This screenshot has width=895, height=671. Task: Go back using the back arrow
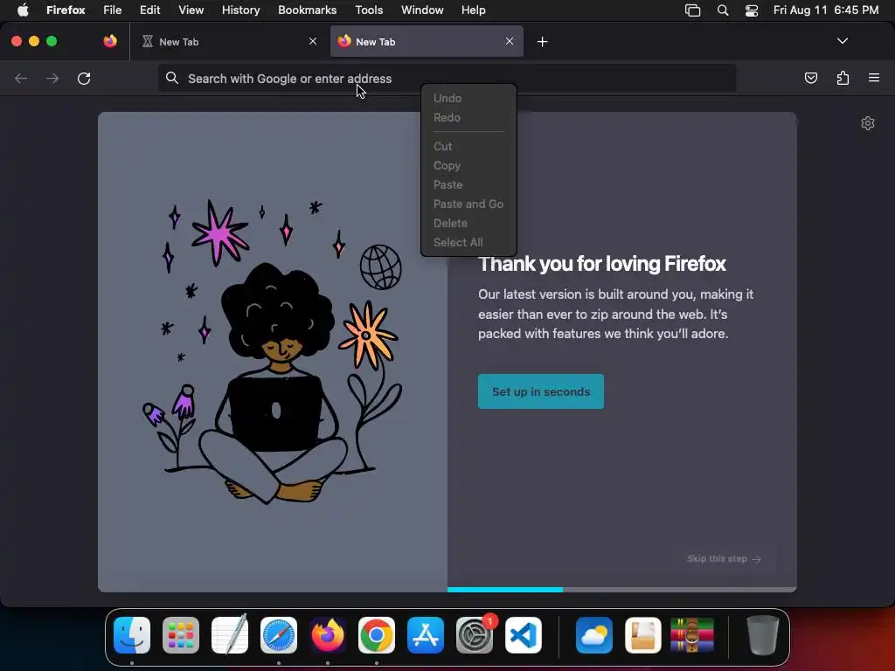[x=21, y=78]
